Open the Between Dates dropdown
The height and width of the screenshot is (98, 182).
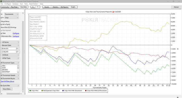pos(10,45)
